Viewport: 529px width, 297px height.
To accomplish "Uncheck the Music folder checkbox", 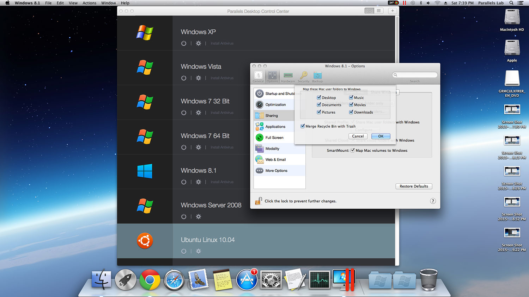I will coord(351,97).
